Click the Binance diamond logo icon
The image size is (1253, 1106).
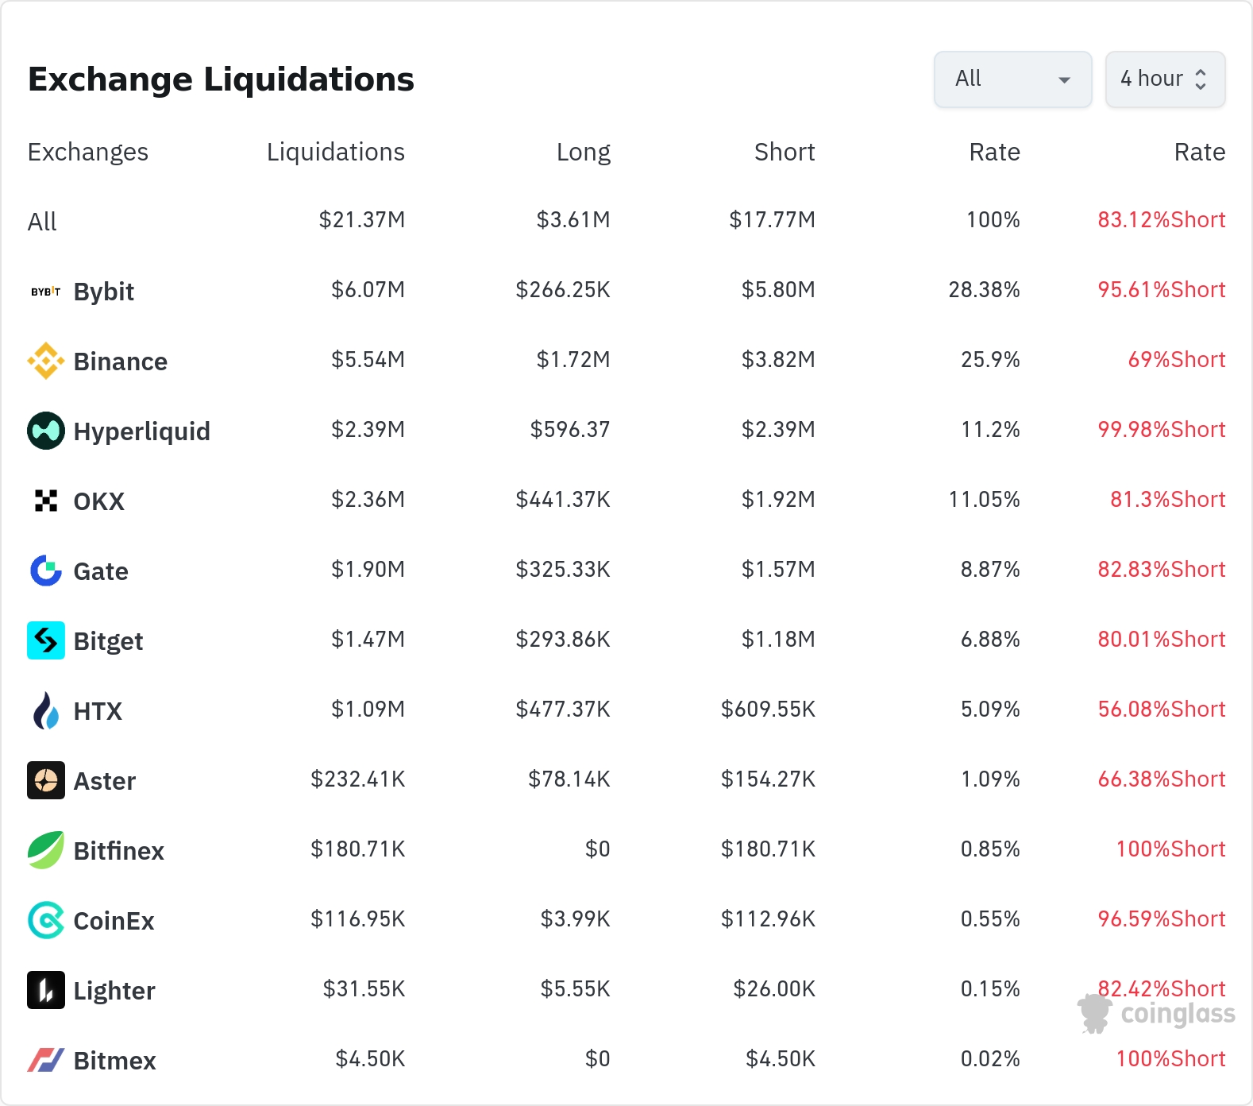click(46, 361)
